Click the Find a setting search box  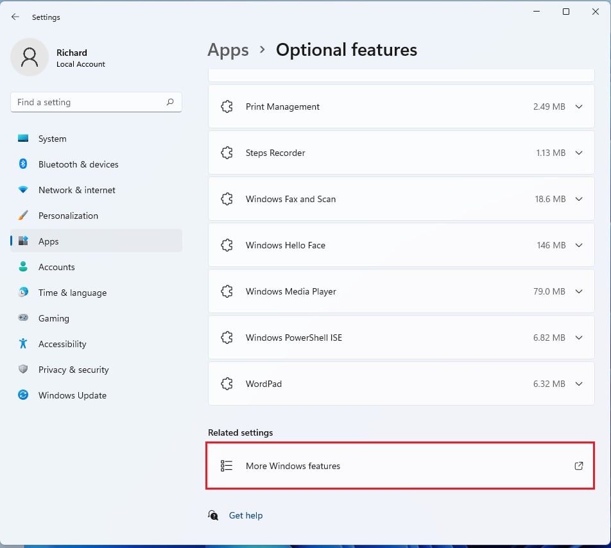(96, 102)
